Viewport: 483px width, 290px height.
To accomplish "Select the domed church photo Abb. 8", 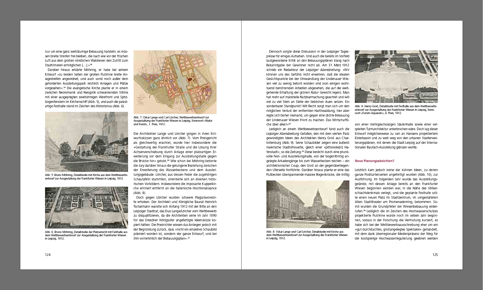I will click(308, 204).
